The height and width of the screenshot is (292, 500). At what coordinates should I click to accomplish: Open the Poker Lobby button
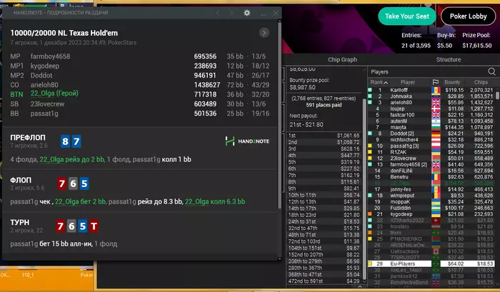(x=468, y=16)
